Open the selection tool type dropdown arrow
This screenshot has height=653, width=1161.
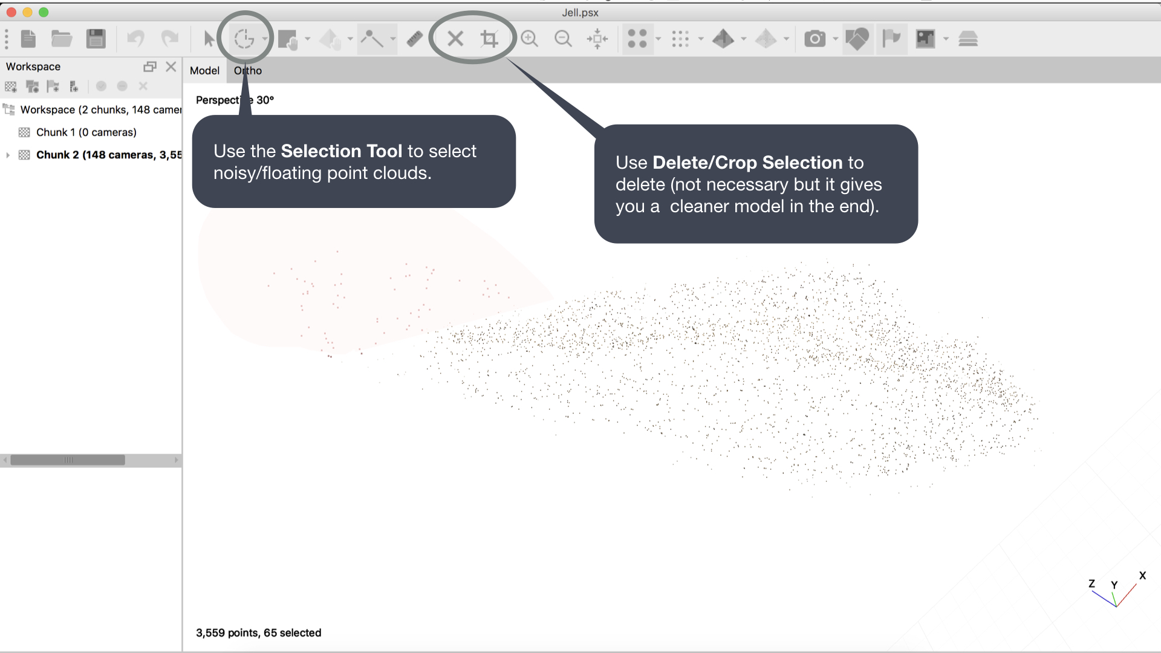pos(265,39)
